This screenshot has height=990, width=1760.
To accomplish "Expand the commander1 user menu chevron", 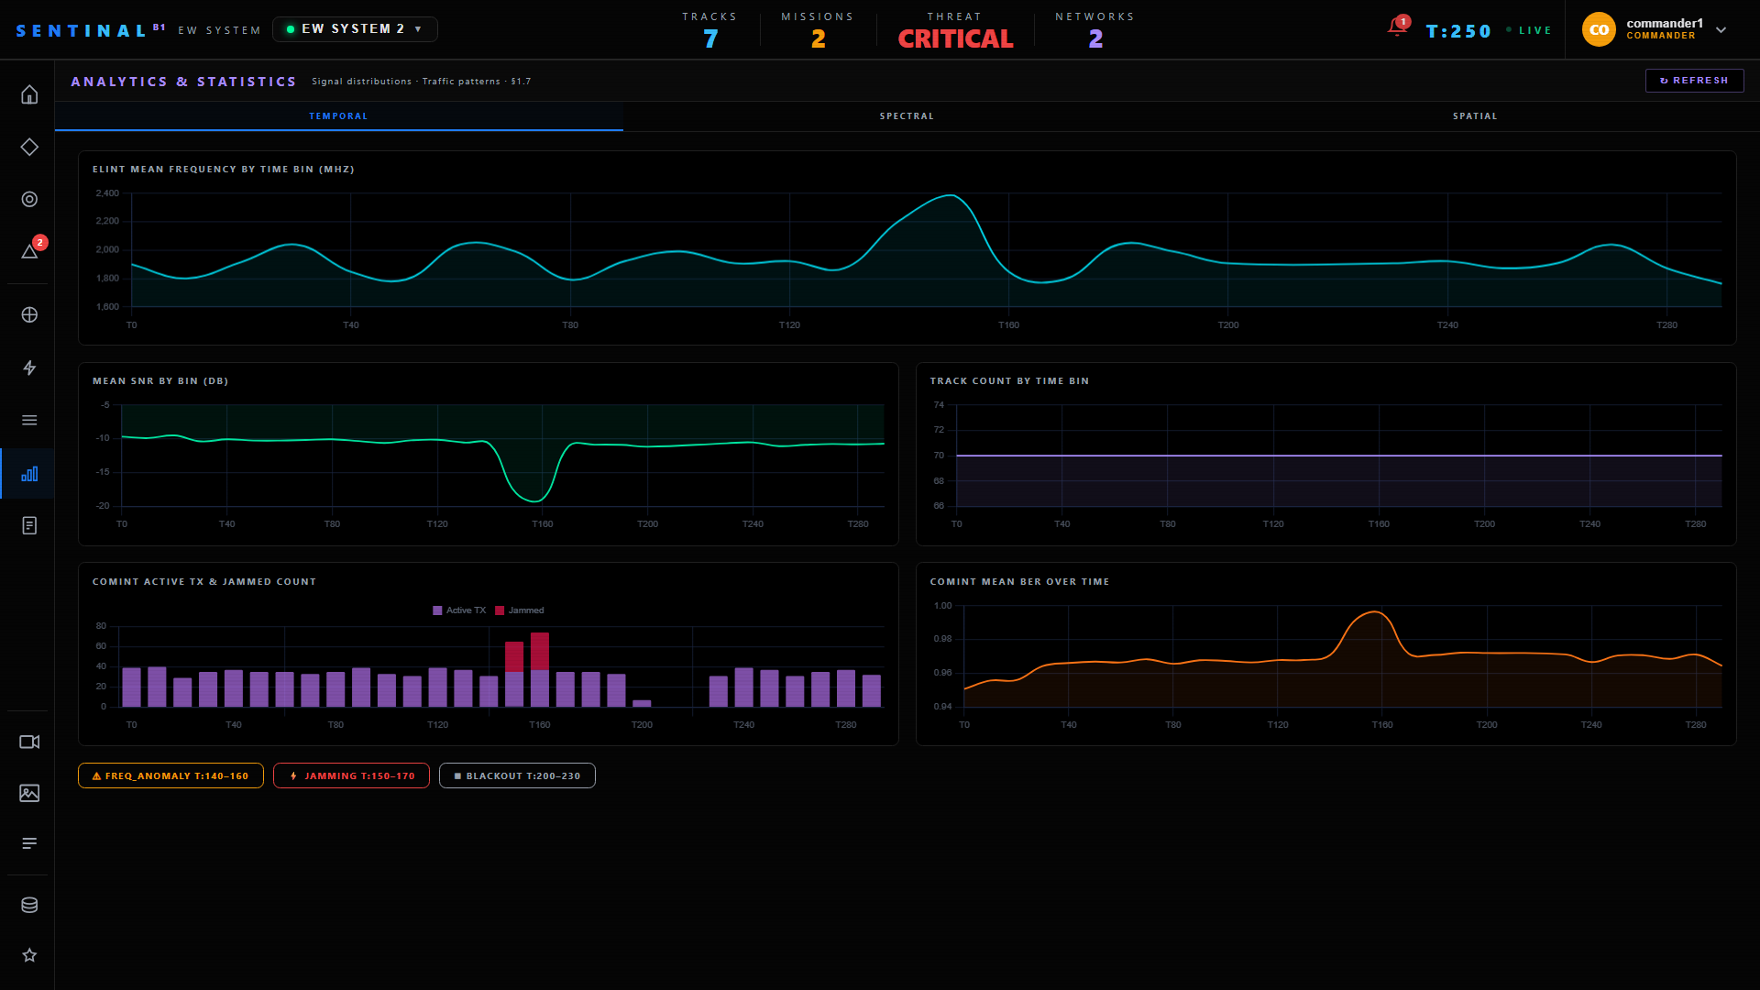I will pos(1721,29).
